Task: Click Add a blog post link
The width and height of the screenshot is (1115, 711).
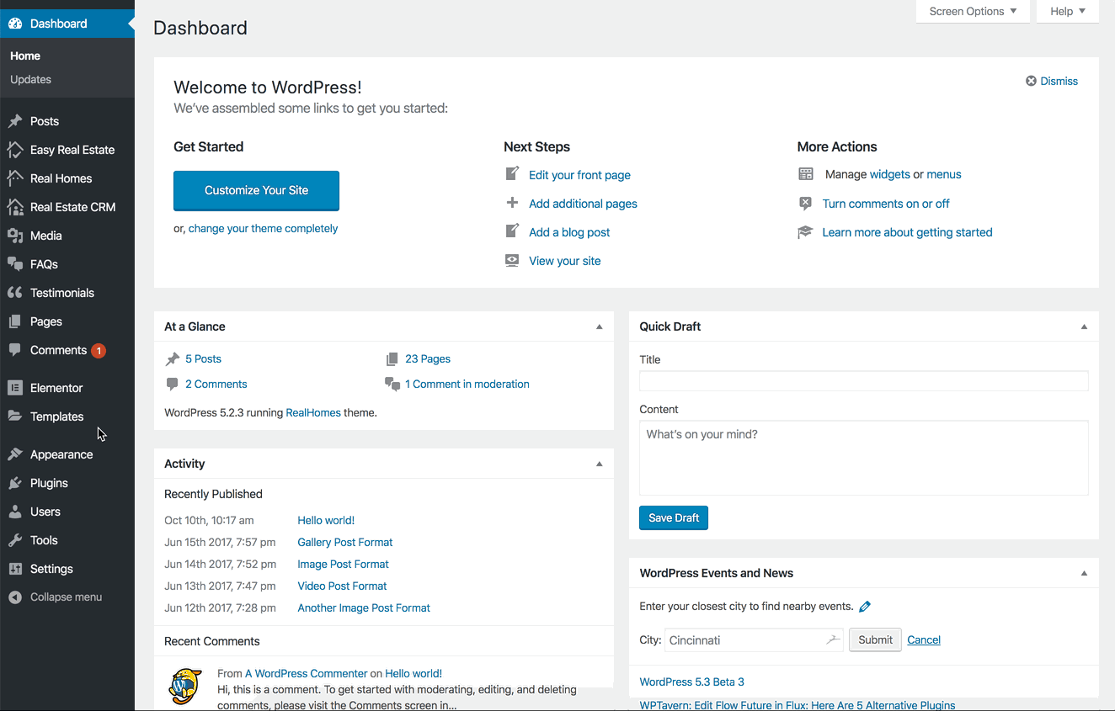Action: coord(569,232)
